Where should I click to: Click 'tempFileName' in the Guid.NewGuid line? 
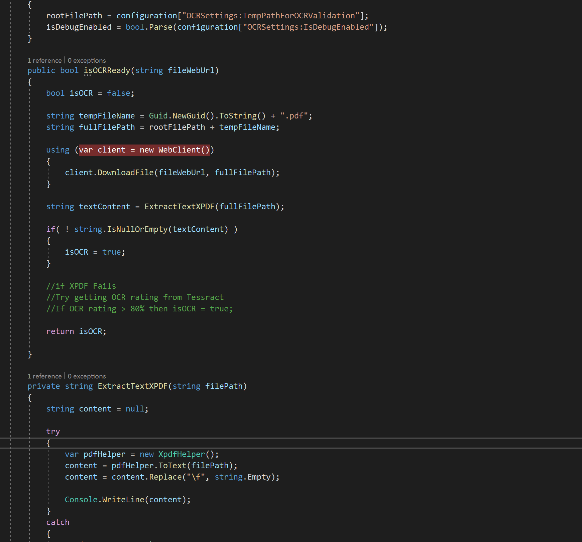pyautogui.click(x=107, y=116)
